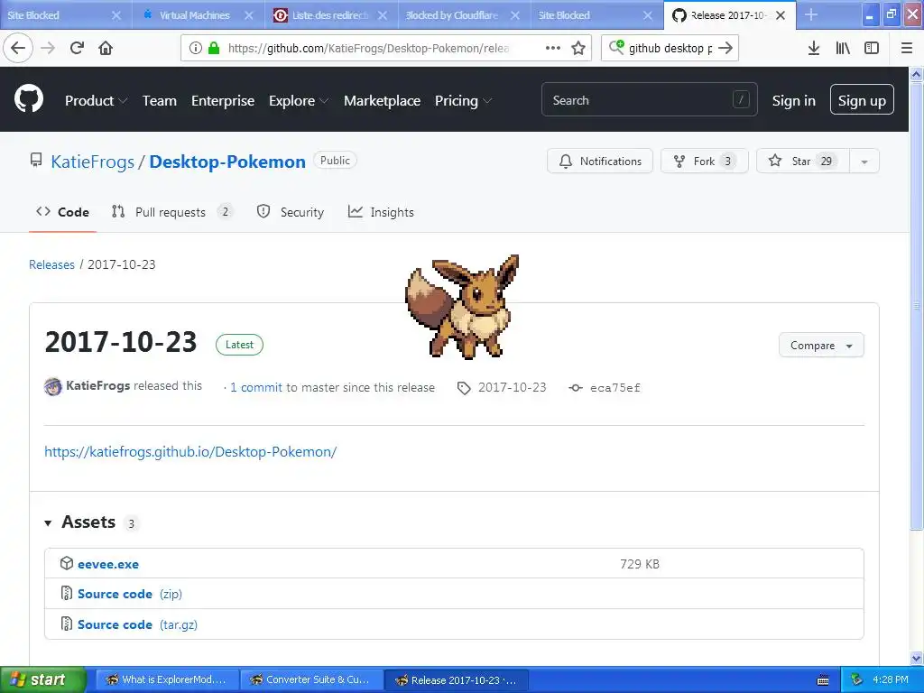Open the Downloads arrow icon
Screen dimensions: 924x693
(814, 48)
